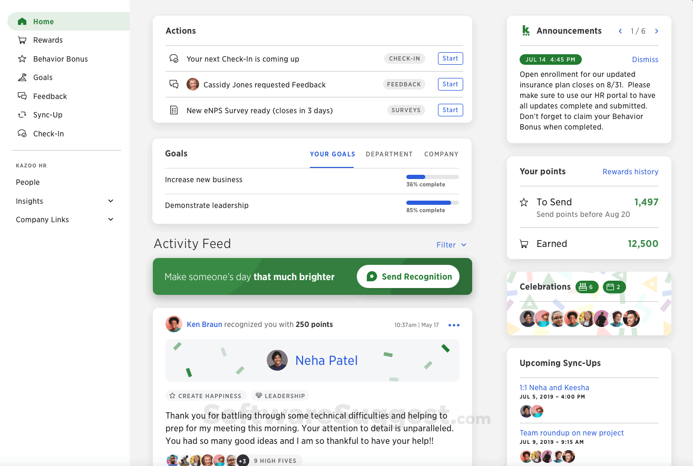Start the Cassidy Jones feedback request
The image size is (693, 466).
[451, 84]
